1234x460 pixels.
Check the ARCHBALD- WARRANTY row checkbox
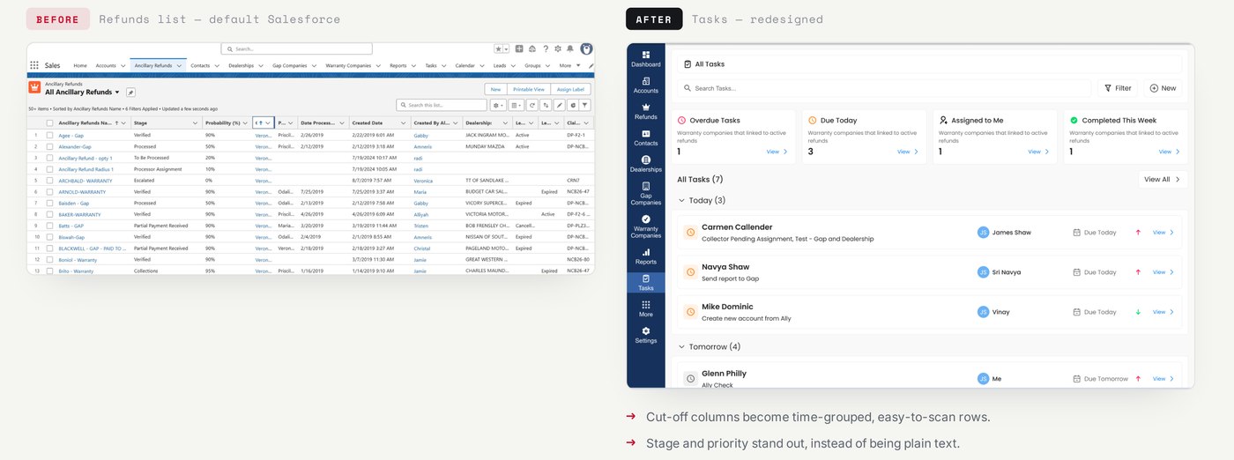(49, 180)
